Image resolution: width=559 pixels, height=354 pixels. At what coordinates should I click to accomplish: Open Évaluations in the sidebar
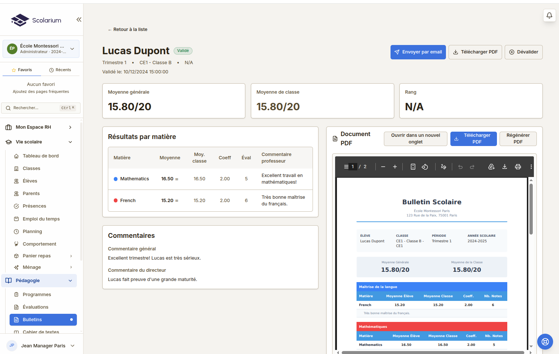pyautogui.click(x=35, y=307)
